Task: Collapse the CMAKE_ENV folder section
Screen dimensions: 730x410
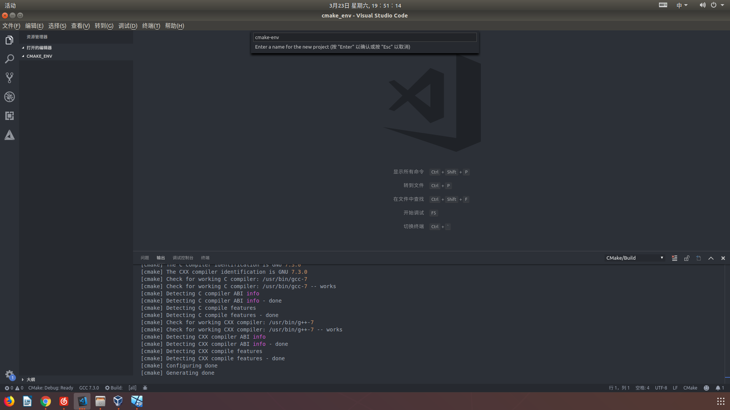Action: (40, 56)
